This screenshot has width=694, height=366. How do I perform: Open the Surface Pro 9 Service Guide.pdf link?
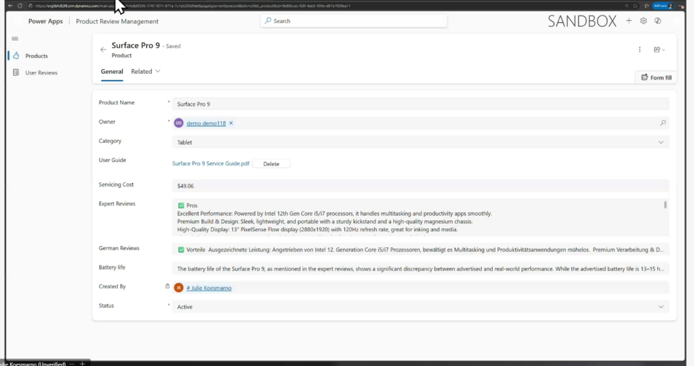(x=211, y=163)
